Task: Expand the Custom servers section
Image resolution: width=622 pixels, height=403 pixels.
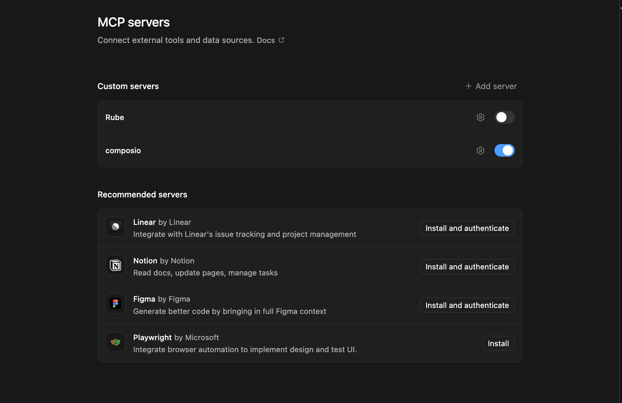Action: 128,86
